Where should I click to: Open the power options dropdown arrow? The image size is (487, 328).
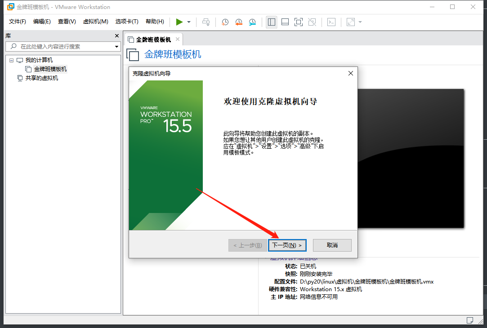pos(189,22)
